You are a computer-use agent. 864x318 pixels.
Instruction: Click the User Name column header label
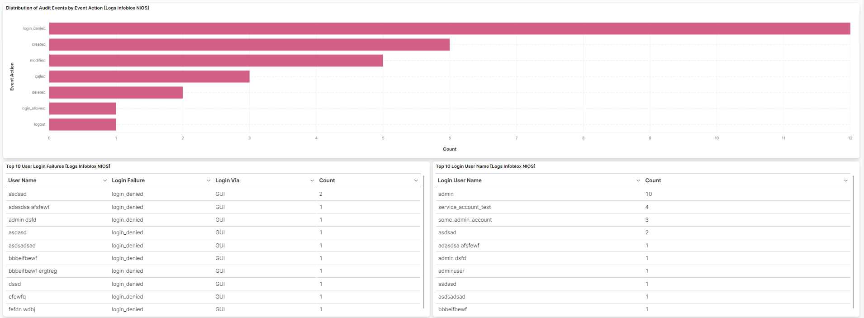[x=22, y=180]
